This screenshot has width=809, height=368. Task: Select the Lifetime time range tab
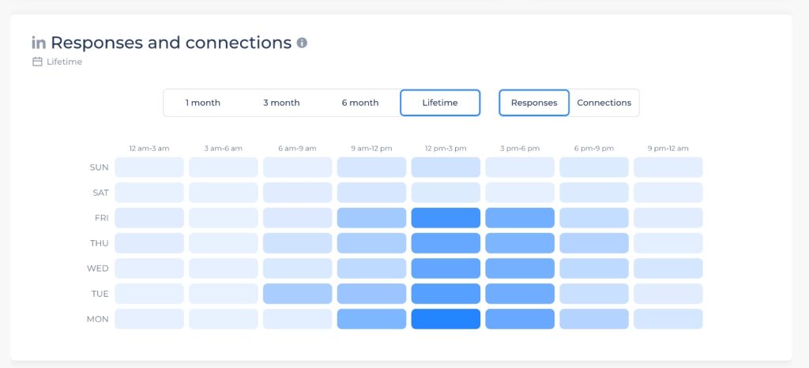(x=440, y=103)
